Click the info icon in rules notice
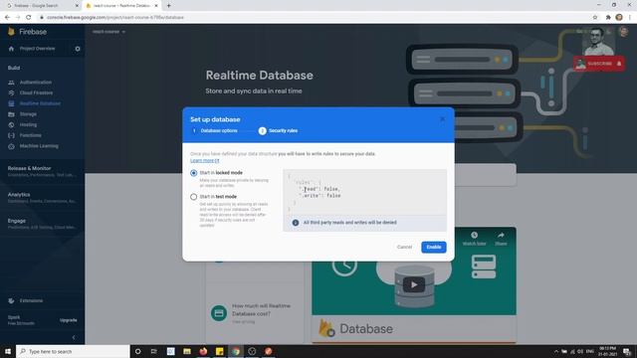 pos(296,223)
